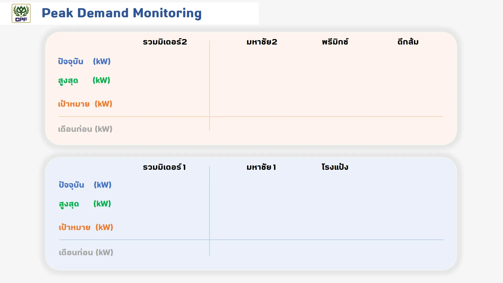Image resolution: width=503 pixels, height=283 pixels.
Task: Click ปัจจุบัน (kW) label in blue panel
Action: point(85,185)
